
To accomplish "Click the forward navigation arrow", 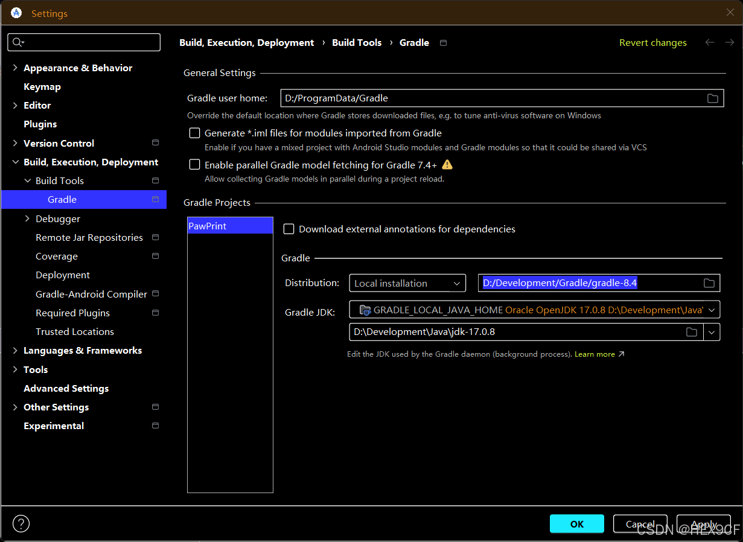I will pyautogui.click(x=730, y=42).
